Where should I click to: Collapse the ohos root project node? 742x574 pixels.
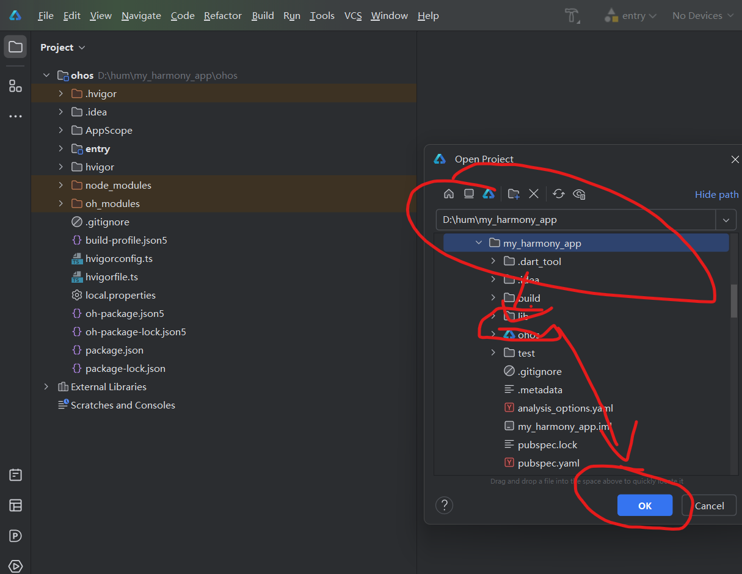point(46,75)
